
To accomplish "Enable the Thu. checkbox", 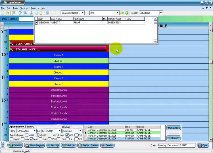I will click(59, 139).
